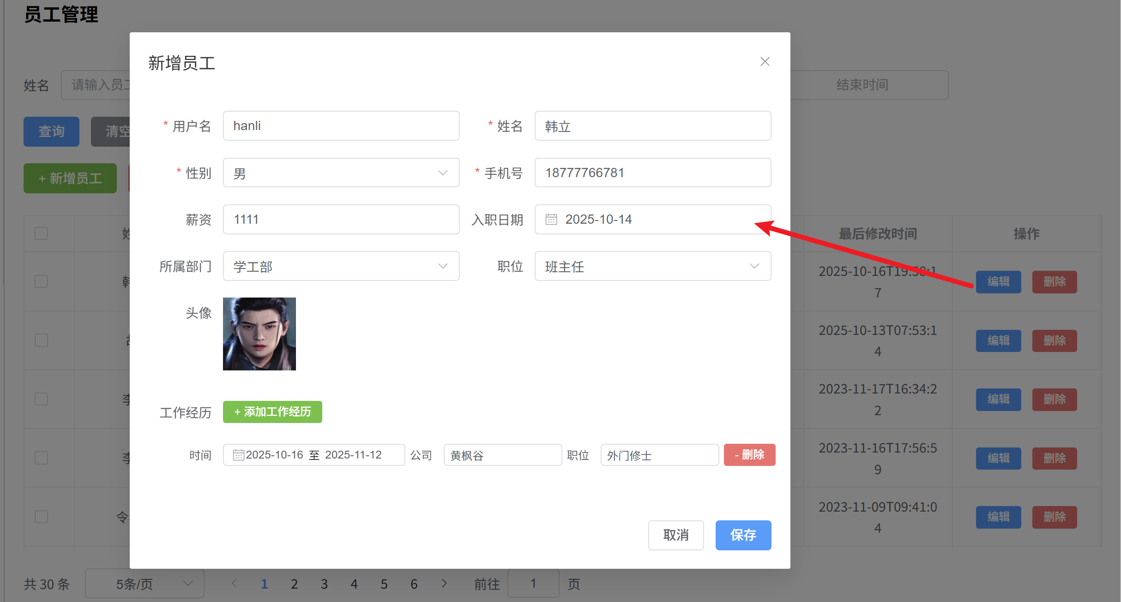Check the last row's checkbox

pyautogui.click(x=42, y=517)
